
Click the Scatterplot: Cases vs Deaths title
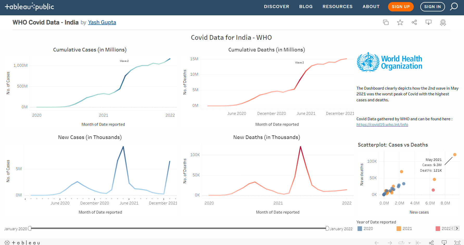pyautogui.click(x=393, y=145)
